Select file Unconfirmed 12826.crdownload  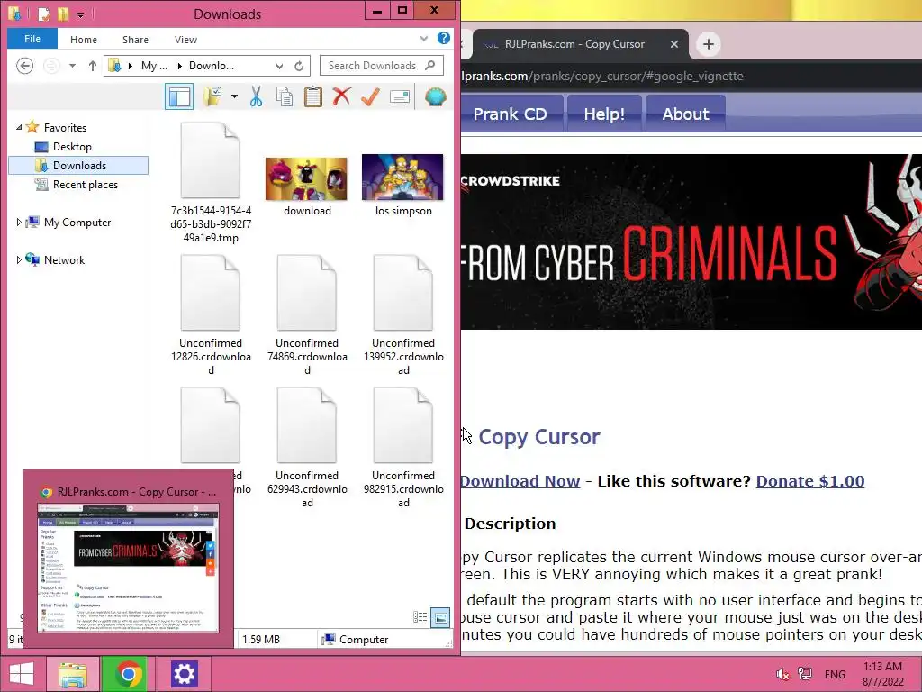point(211,314)
